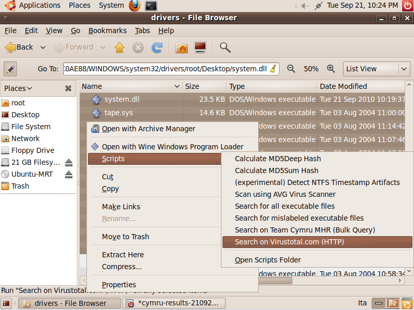Run Search on Virustotal.com (HTTP)
Viewport: 414px width, 310px height.
pyautogui.click(x=317, y=242)
